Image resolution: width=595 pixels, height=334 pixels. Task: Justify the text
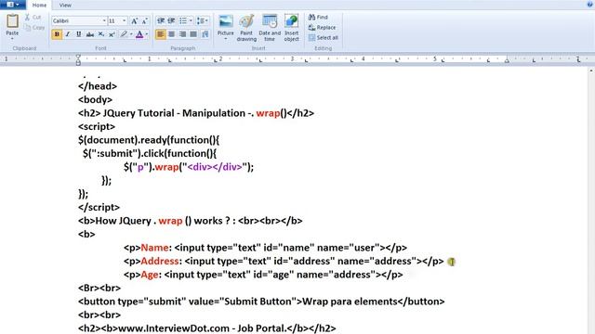pos(193,34)
